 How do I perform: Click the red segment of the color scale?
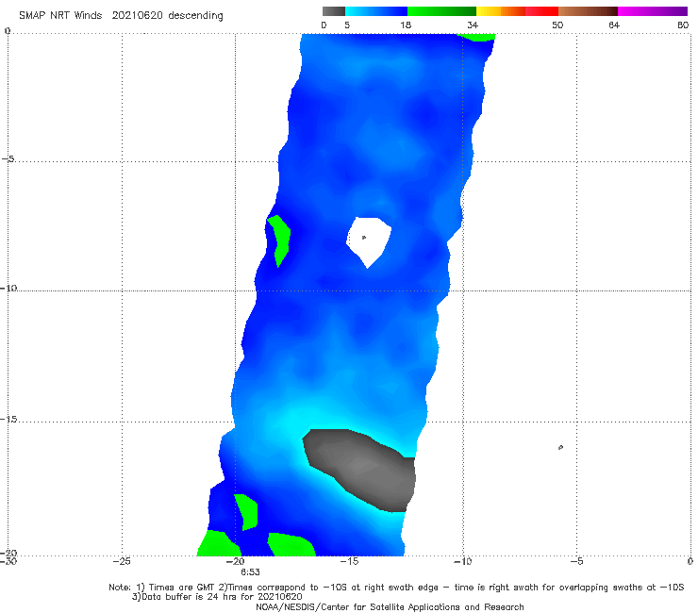[x=541, y=11]
